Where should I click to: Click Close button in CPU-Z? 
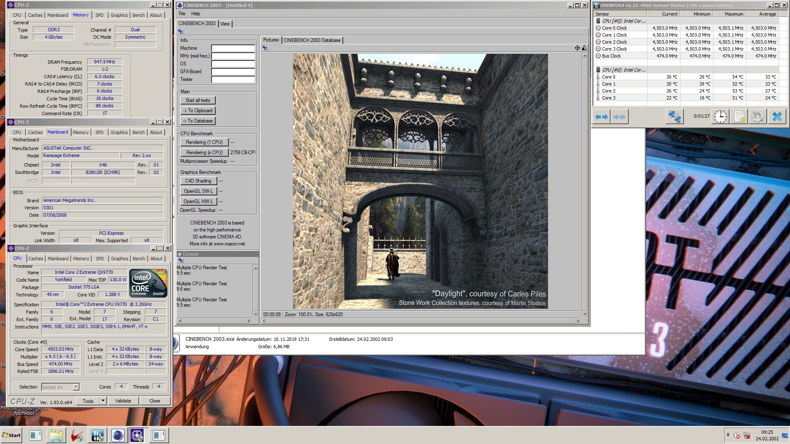pyautogui.click(x=155, y=401)
